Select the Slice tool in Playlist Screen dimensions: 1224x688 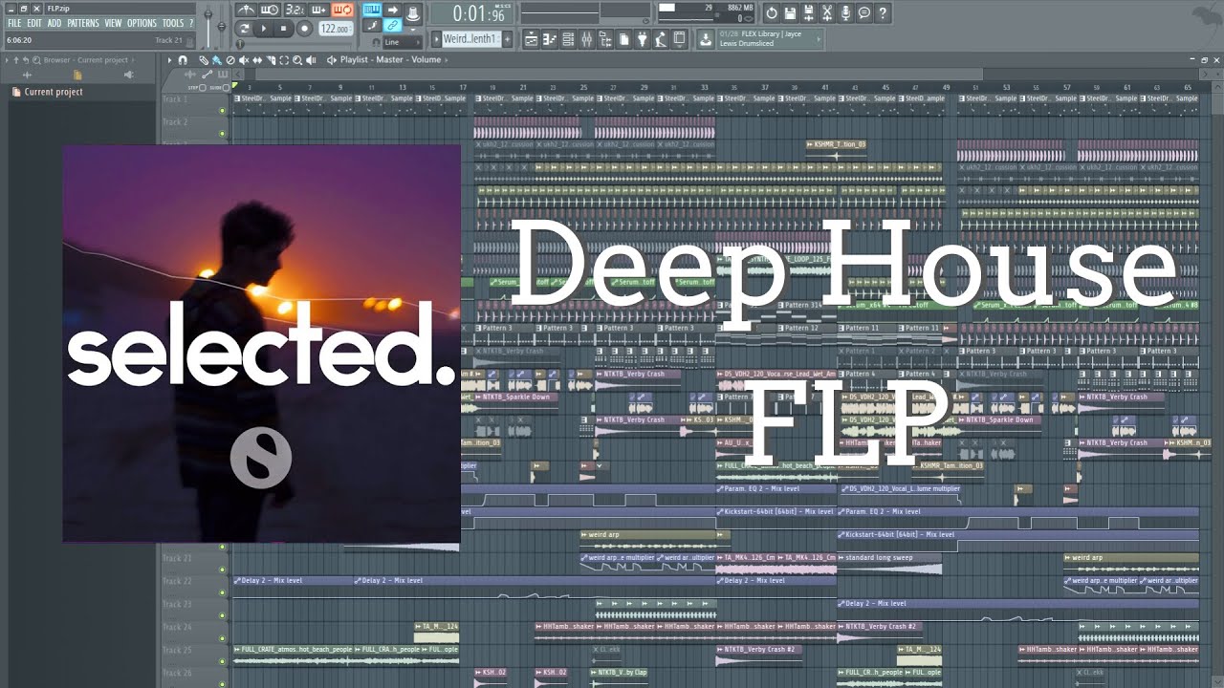(271, 60)
